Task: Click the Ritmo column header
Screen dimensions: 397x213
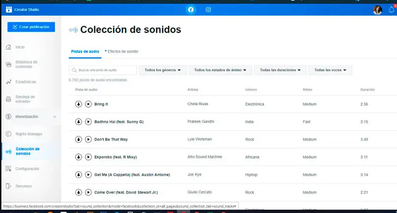Action: [x=307, y=90]
